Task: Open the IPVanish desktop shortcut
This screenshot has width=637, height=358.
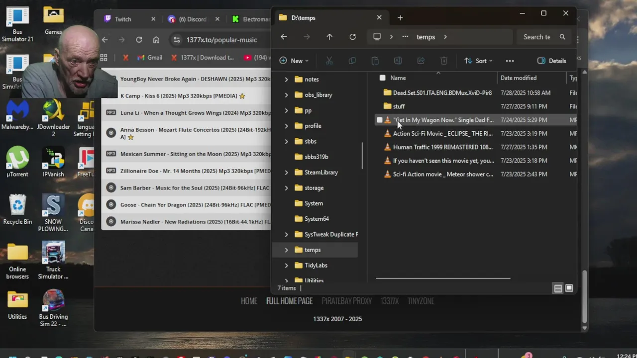Action: (53, 162)
